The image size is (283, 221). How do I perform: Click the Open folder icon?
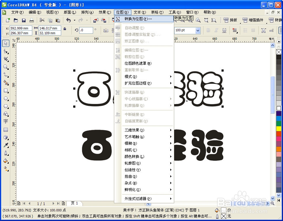pyautogui.click(x=16, y=20)
